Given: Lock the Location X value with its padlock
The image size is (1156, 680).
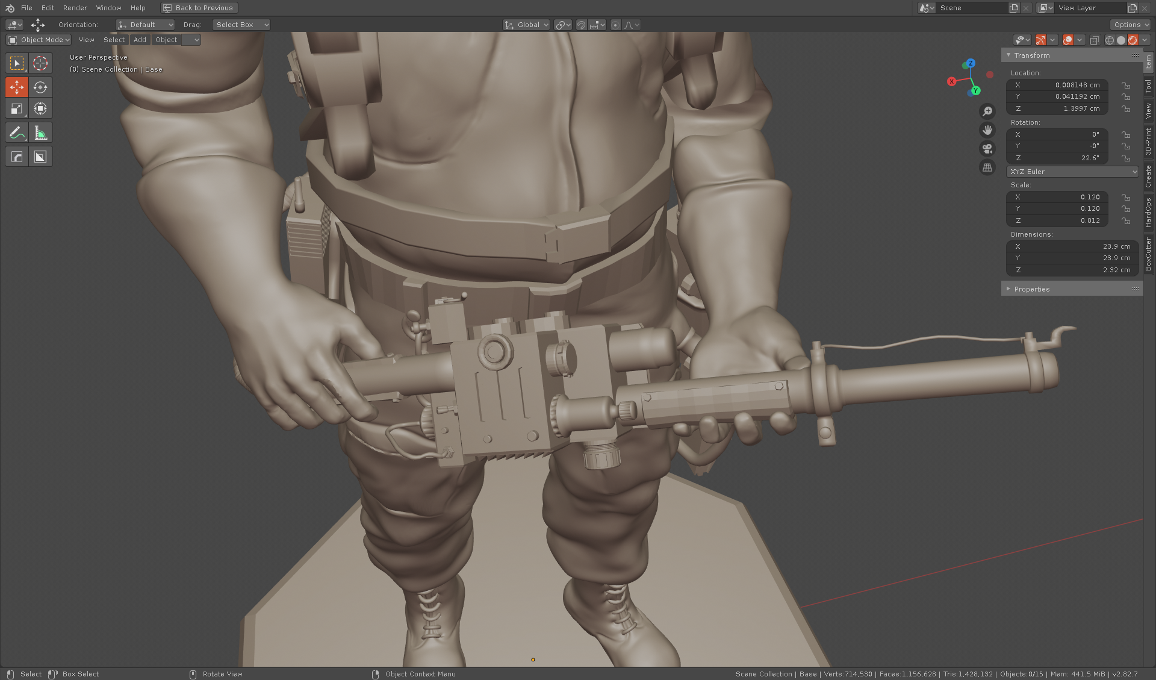Looking at the screenshot, I should coord(1126,85).
